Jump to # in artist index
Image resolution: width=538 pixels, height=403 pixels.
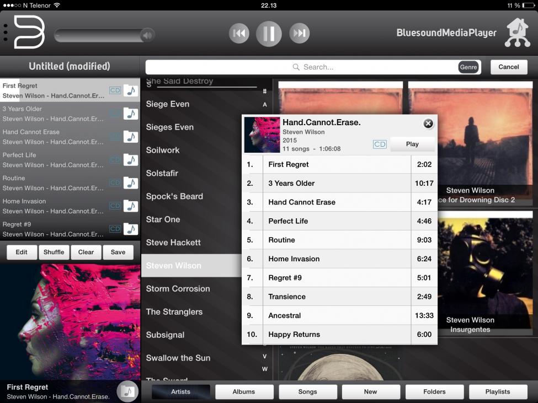click(x=264, y=92)
